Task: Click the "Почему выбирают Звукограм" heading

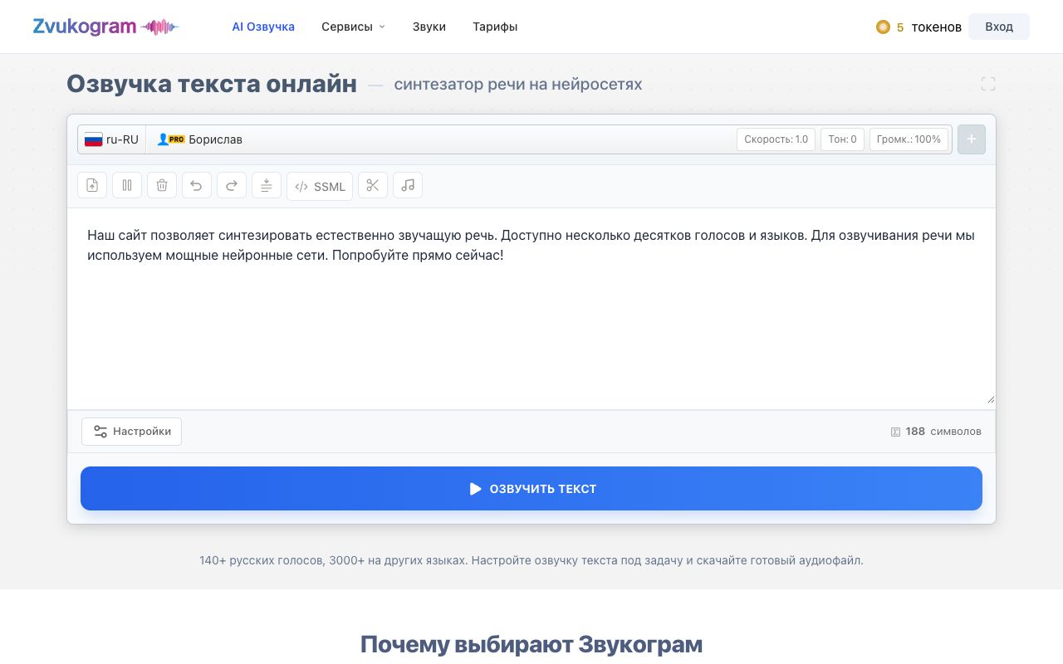Action: [531, 644]
